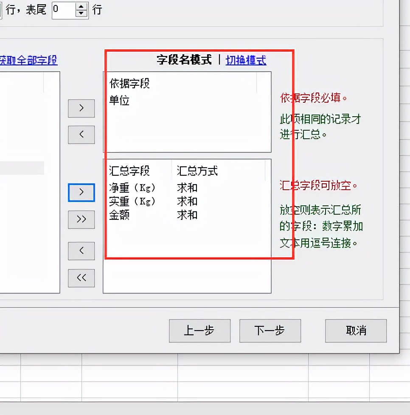Screen dimensions: 410x415
Task: Click the 切换模式 link
Action: point(245,60)
